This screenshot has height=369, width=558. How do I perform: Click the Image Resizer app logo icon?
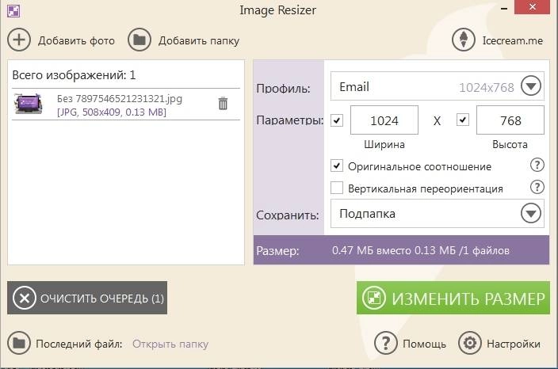[13, 10]
